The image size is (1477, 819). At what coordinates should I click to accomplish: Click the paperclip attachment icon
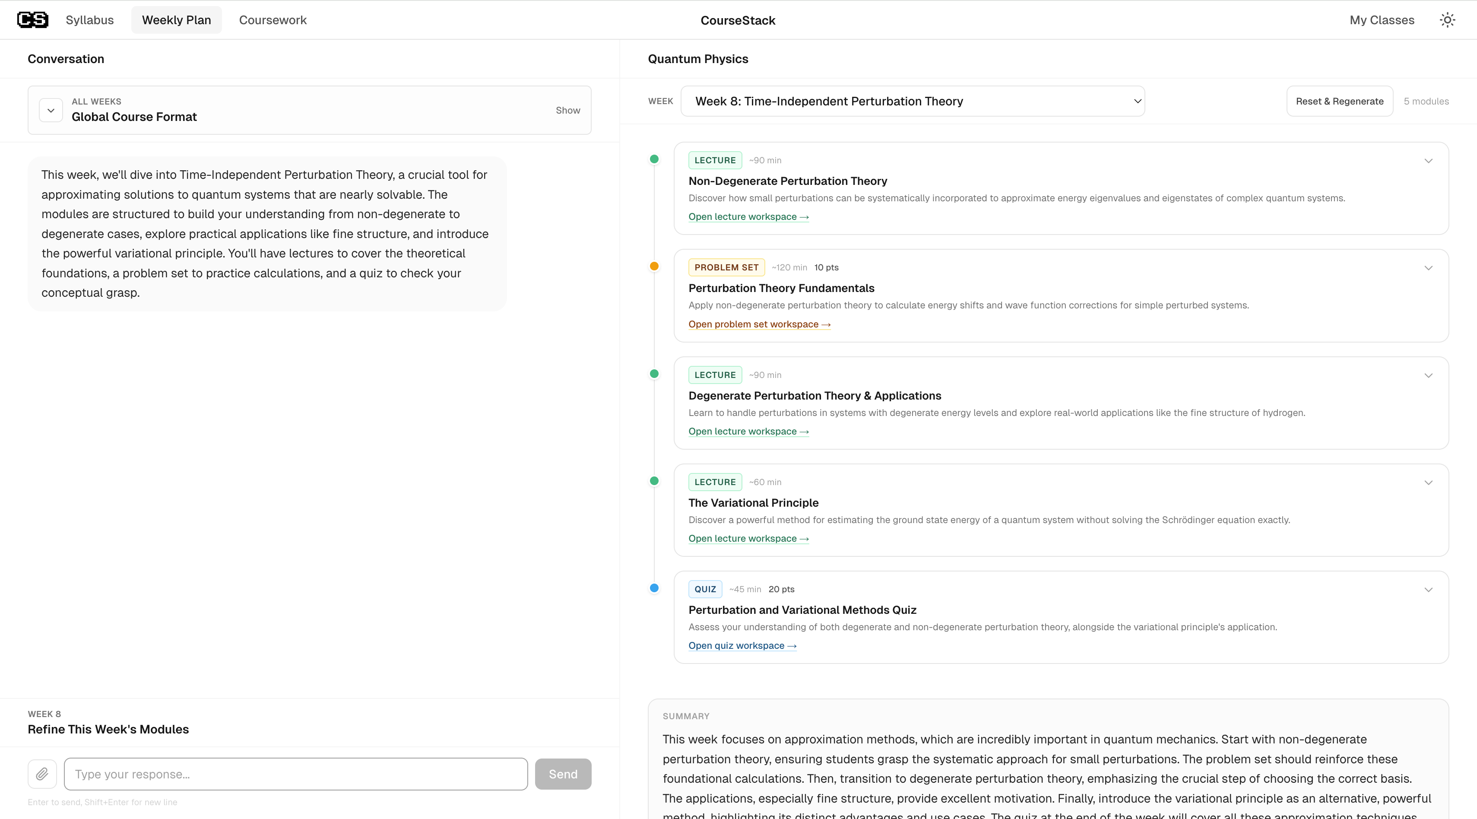(42, 774)
